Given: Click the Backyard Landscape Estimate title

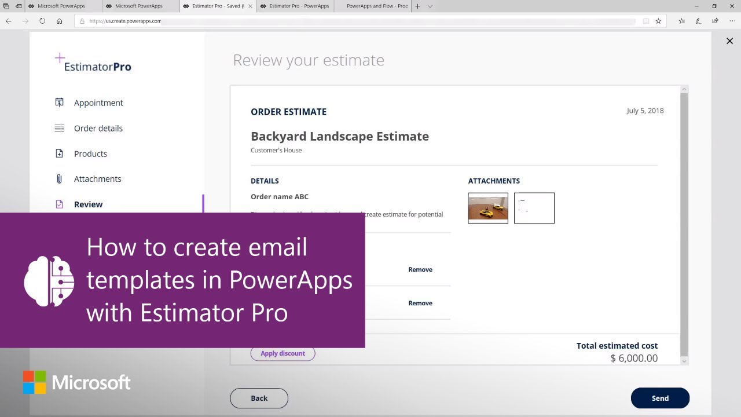Looking at the screenshot, I should (340, 136).
